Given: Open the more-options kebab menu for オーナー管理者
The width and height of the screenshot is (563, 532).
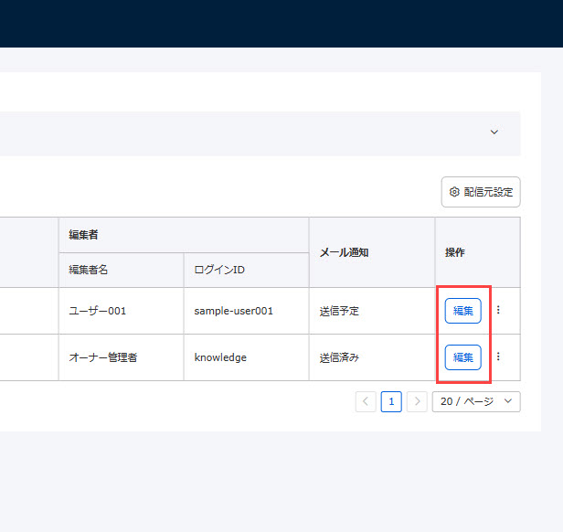Looking at the screenshot, I should click(498, 357).
